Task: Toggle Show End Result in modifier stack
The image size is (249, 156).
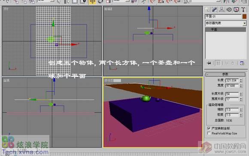Action: (218, 63)
